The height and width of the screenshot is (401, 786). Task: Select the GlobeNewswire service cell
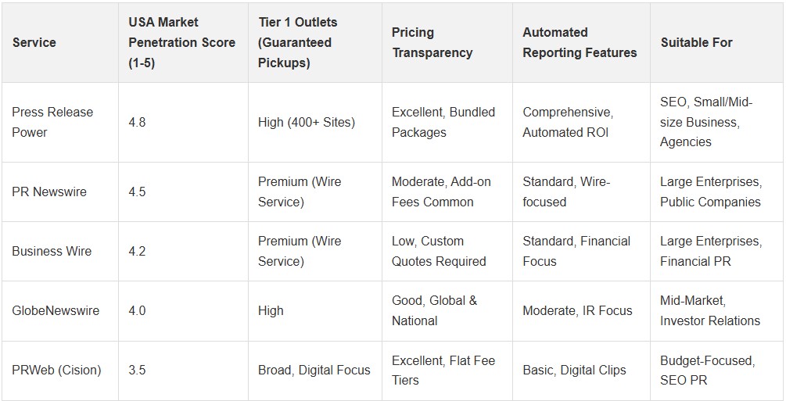pos(56,310)
